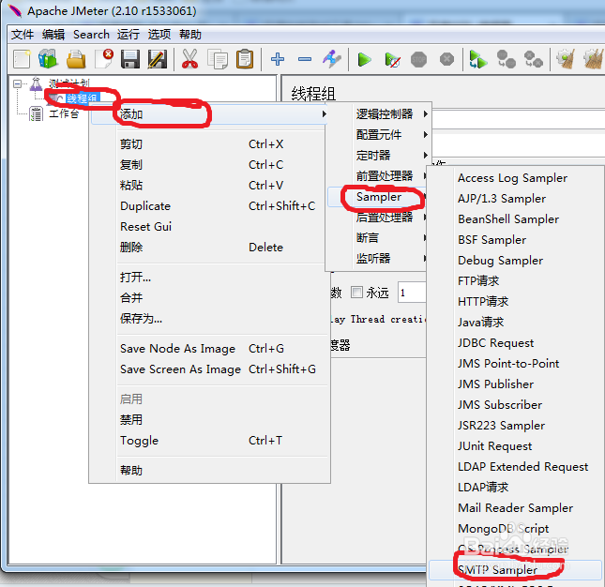Click the Clear All brooms icon
The image size is (605, 587).
click(x=594, y=59)
